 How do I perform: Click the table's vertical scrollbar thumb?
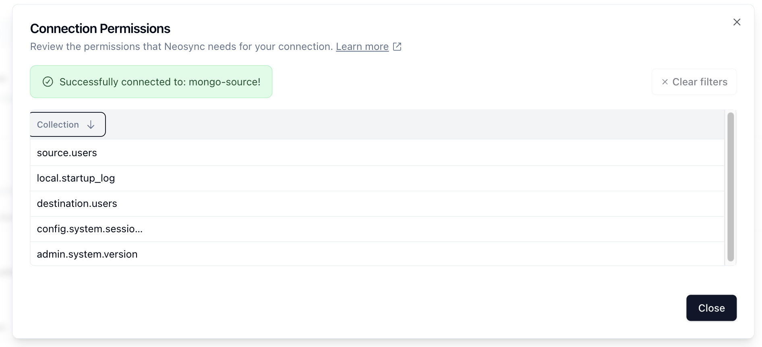tap(731, 187)
